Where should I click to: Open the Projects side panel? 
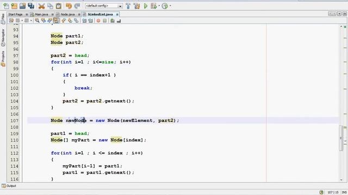pyautogui.click(x=3, y=58)
